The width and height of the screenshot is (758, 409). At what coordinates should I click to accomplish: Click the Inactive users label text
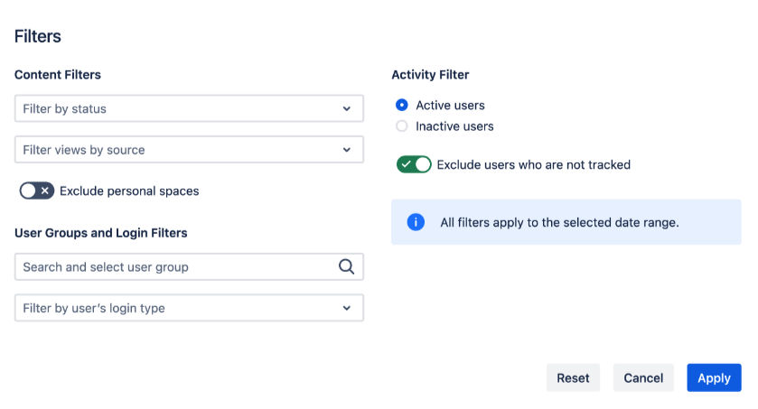pos(454,126)
